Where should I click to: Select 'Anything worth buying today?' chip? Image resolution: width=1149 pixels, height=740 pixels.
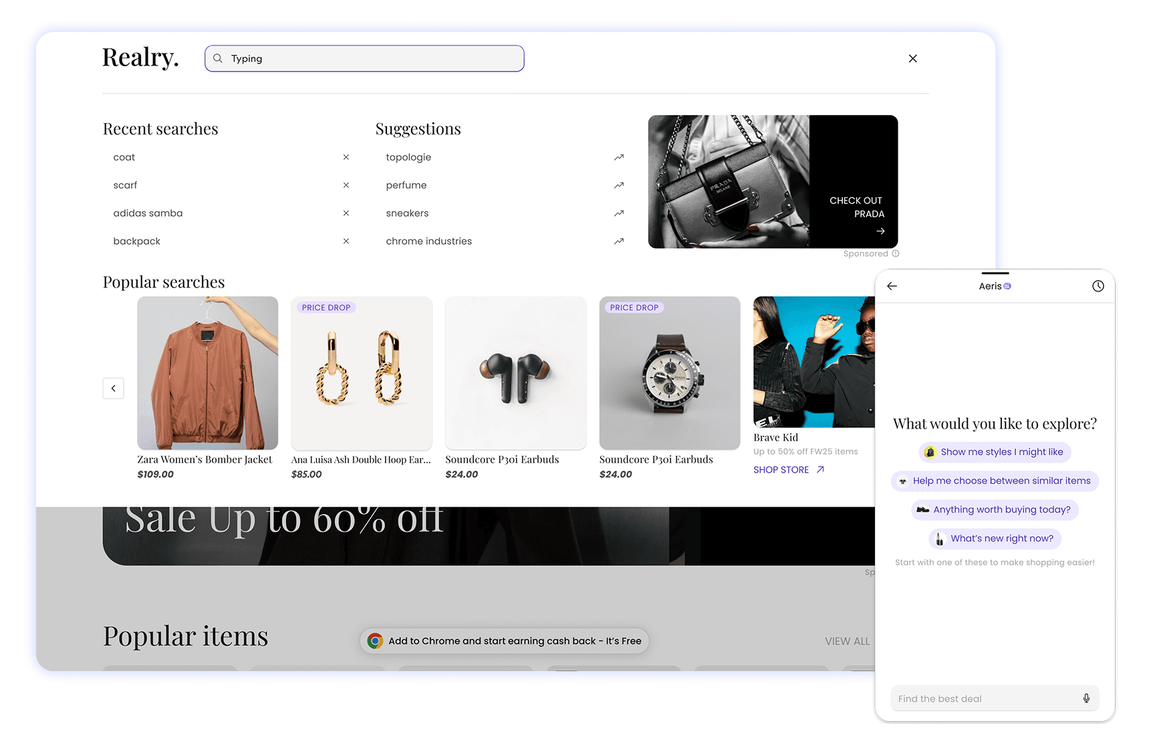(995, 510)
